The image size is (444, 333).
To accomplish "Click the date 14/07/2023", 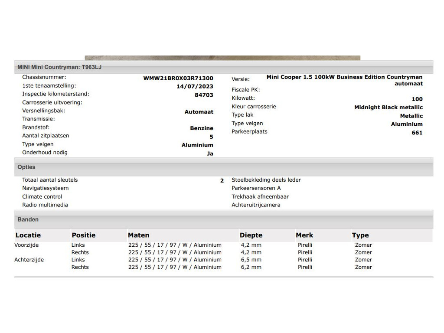I will click(x=195, y=86).
